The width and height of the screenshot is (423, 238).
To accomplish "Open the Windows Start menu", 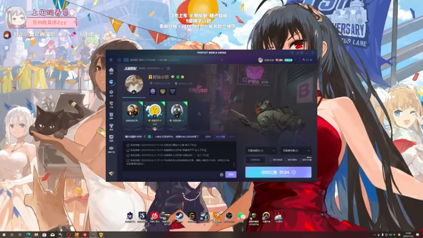I will coord(4,235).
